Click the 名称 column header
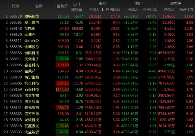195x136 pixels. point(39,6)
